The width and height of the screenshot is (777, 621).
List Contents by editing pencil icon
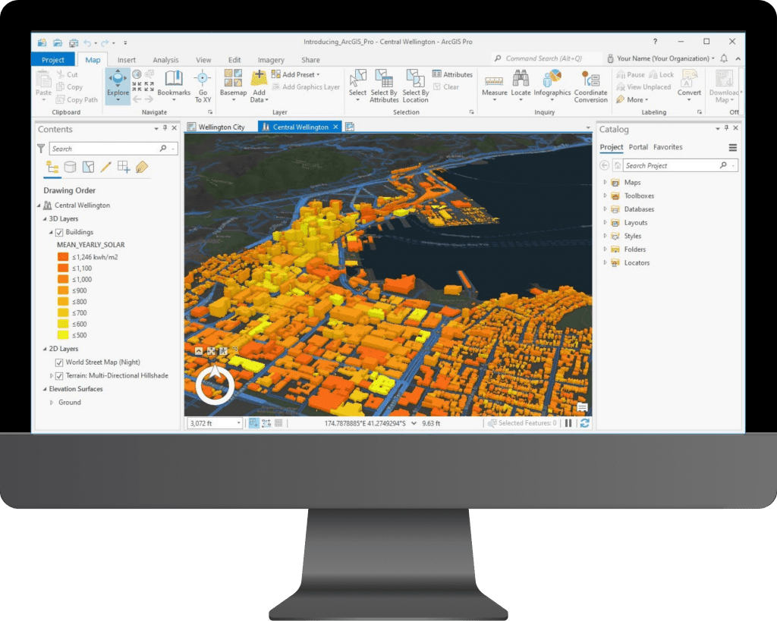coord(105,167)
